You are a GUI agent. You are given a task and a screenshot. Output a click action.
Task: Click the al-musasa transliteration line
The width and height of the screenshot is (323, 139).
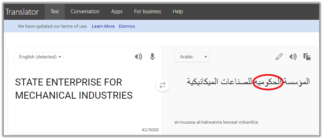point(216,122)
